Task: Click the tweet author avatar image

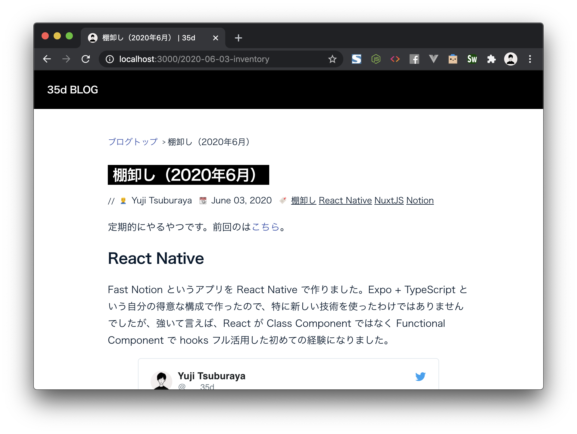Action: 161,380
